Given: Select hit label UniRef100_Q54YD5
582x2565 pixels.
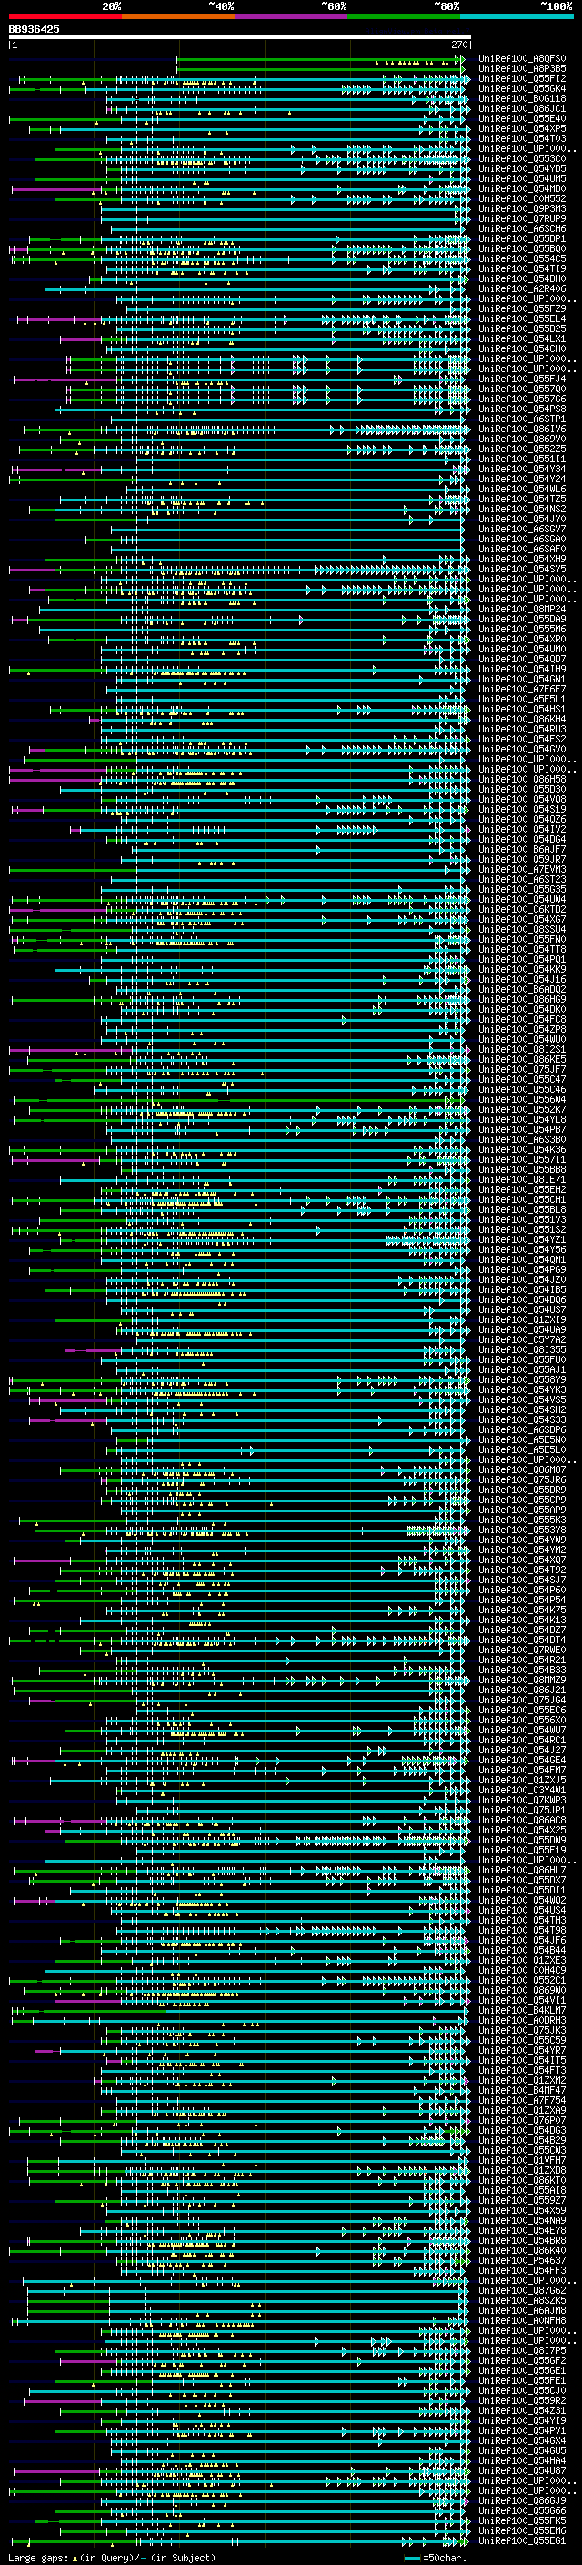Looking at the screenshot, I should (x=522, y=169).
